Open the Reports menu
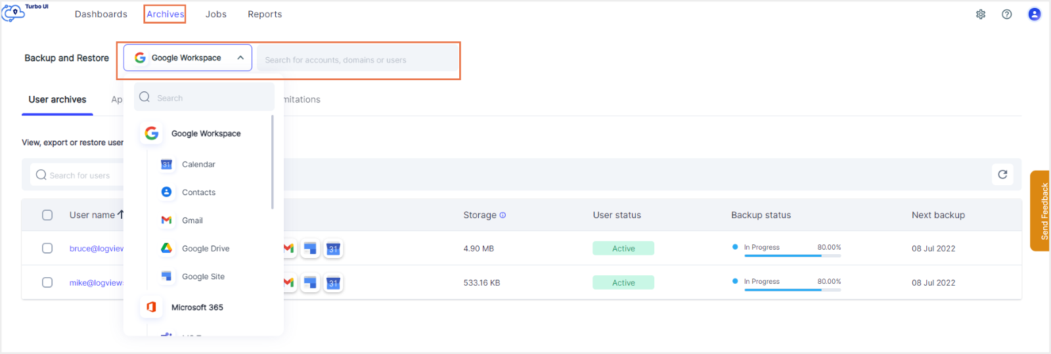The height and width of the screenshot is (354, 1051). [x=265, y=14]
